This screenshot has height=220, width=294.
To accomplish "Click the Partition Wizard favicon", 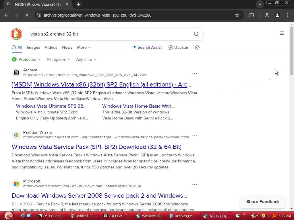I will pos(16,135).
